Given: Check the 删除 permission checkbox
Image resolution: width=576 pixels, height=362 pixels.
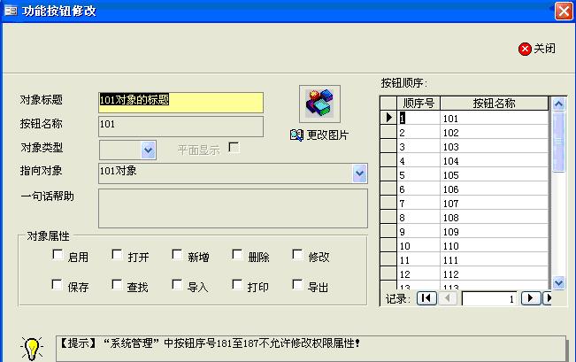Looking at the screenshot, I should (237, 256).
